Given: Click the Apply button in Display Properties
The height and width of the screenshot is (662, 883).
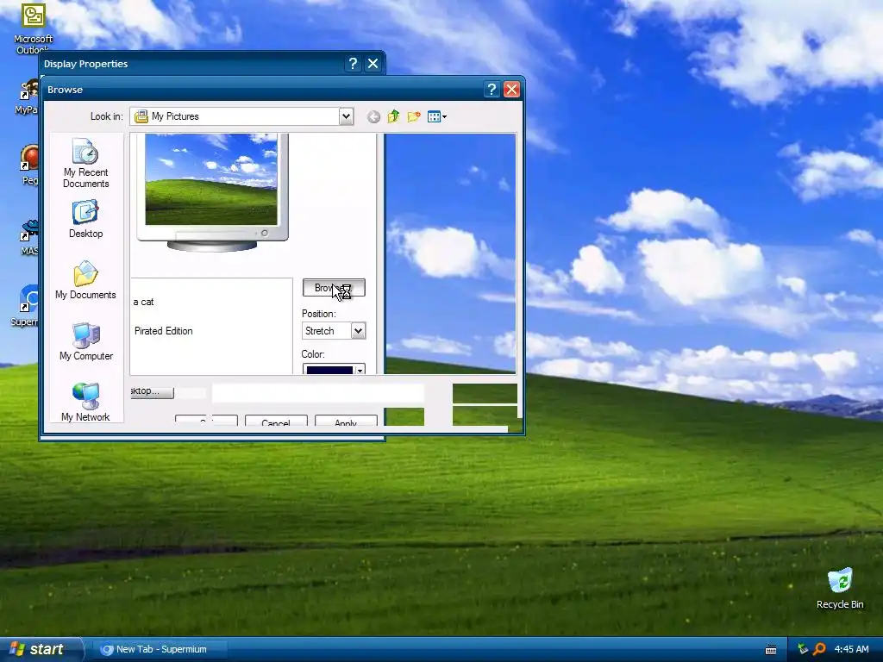Looking at the screenshot, I should [x=346, y=421].
